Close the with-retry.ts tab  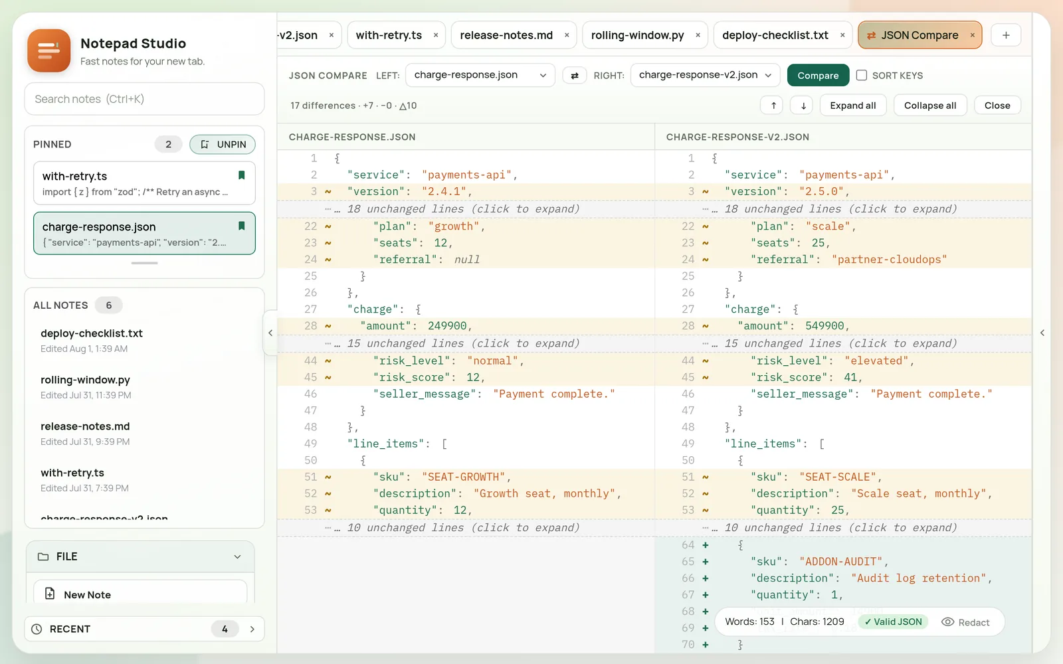(x=436, y=35)
